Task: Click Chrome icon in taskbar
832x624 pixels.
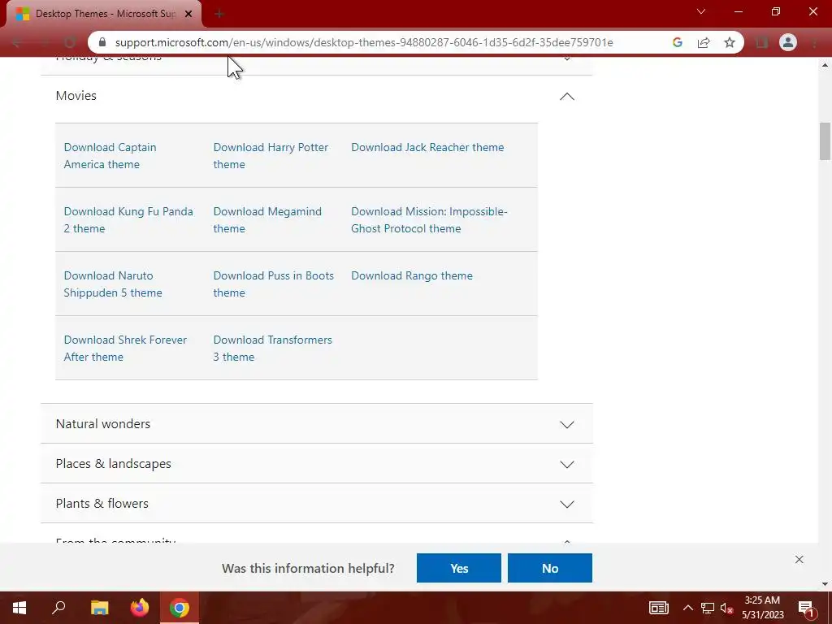Action: (180, 608)
